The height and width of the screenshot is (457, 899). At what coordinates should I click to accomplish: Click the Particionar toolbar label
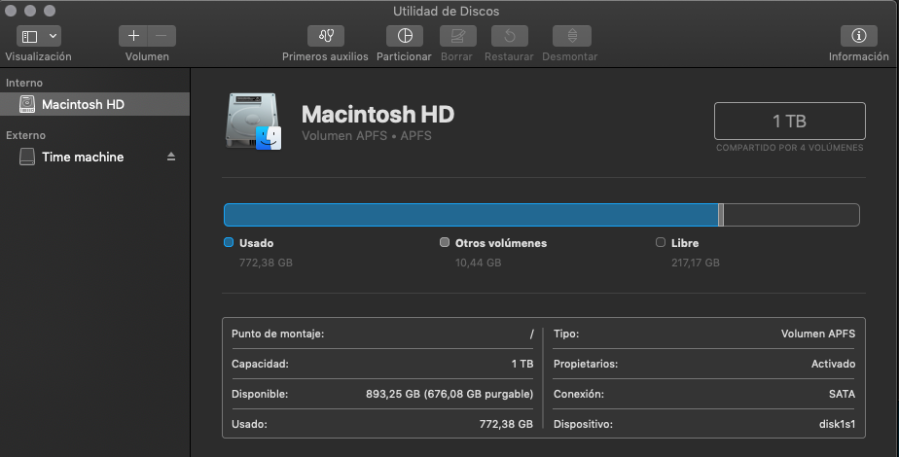(404, 56)
